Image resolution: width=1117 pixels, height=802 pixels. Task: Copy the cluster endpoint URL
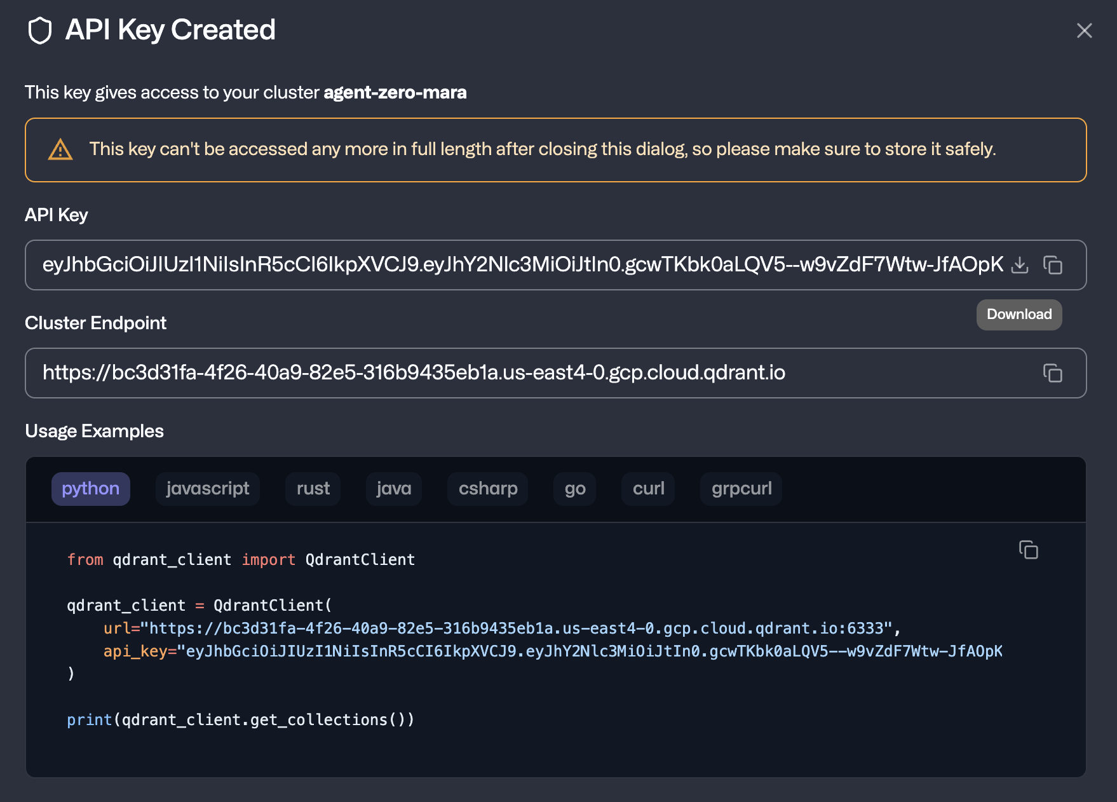(x=1053, y=373)
